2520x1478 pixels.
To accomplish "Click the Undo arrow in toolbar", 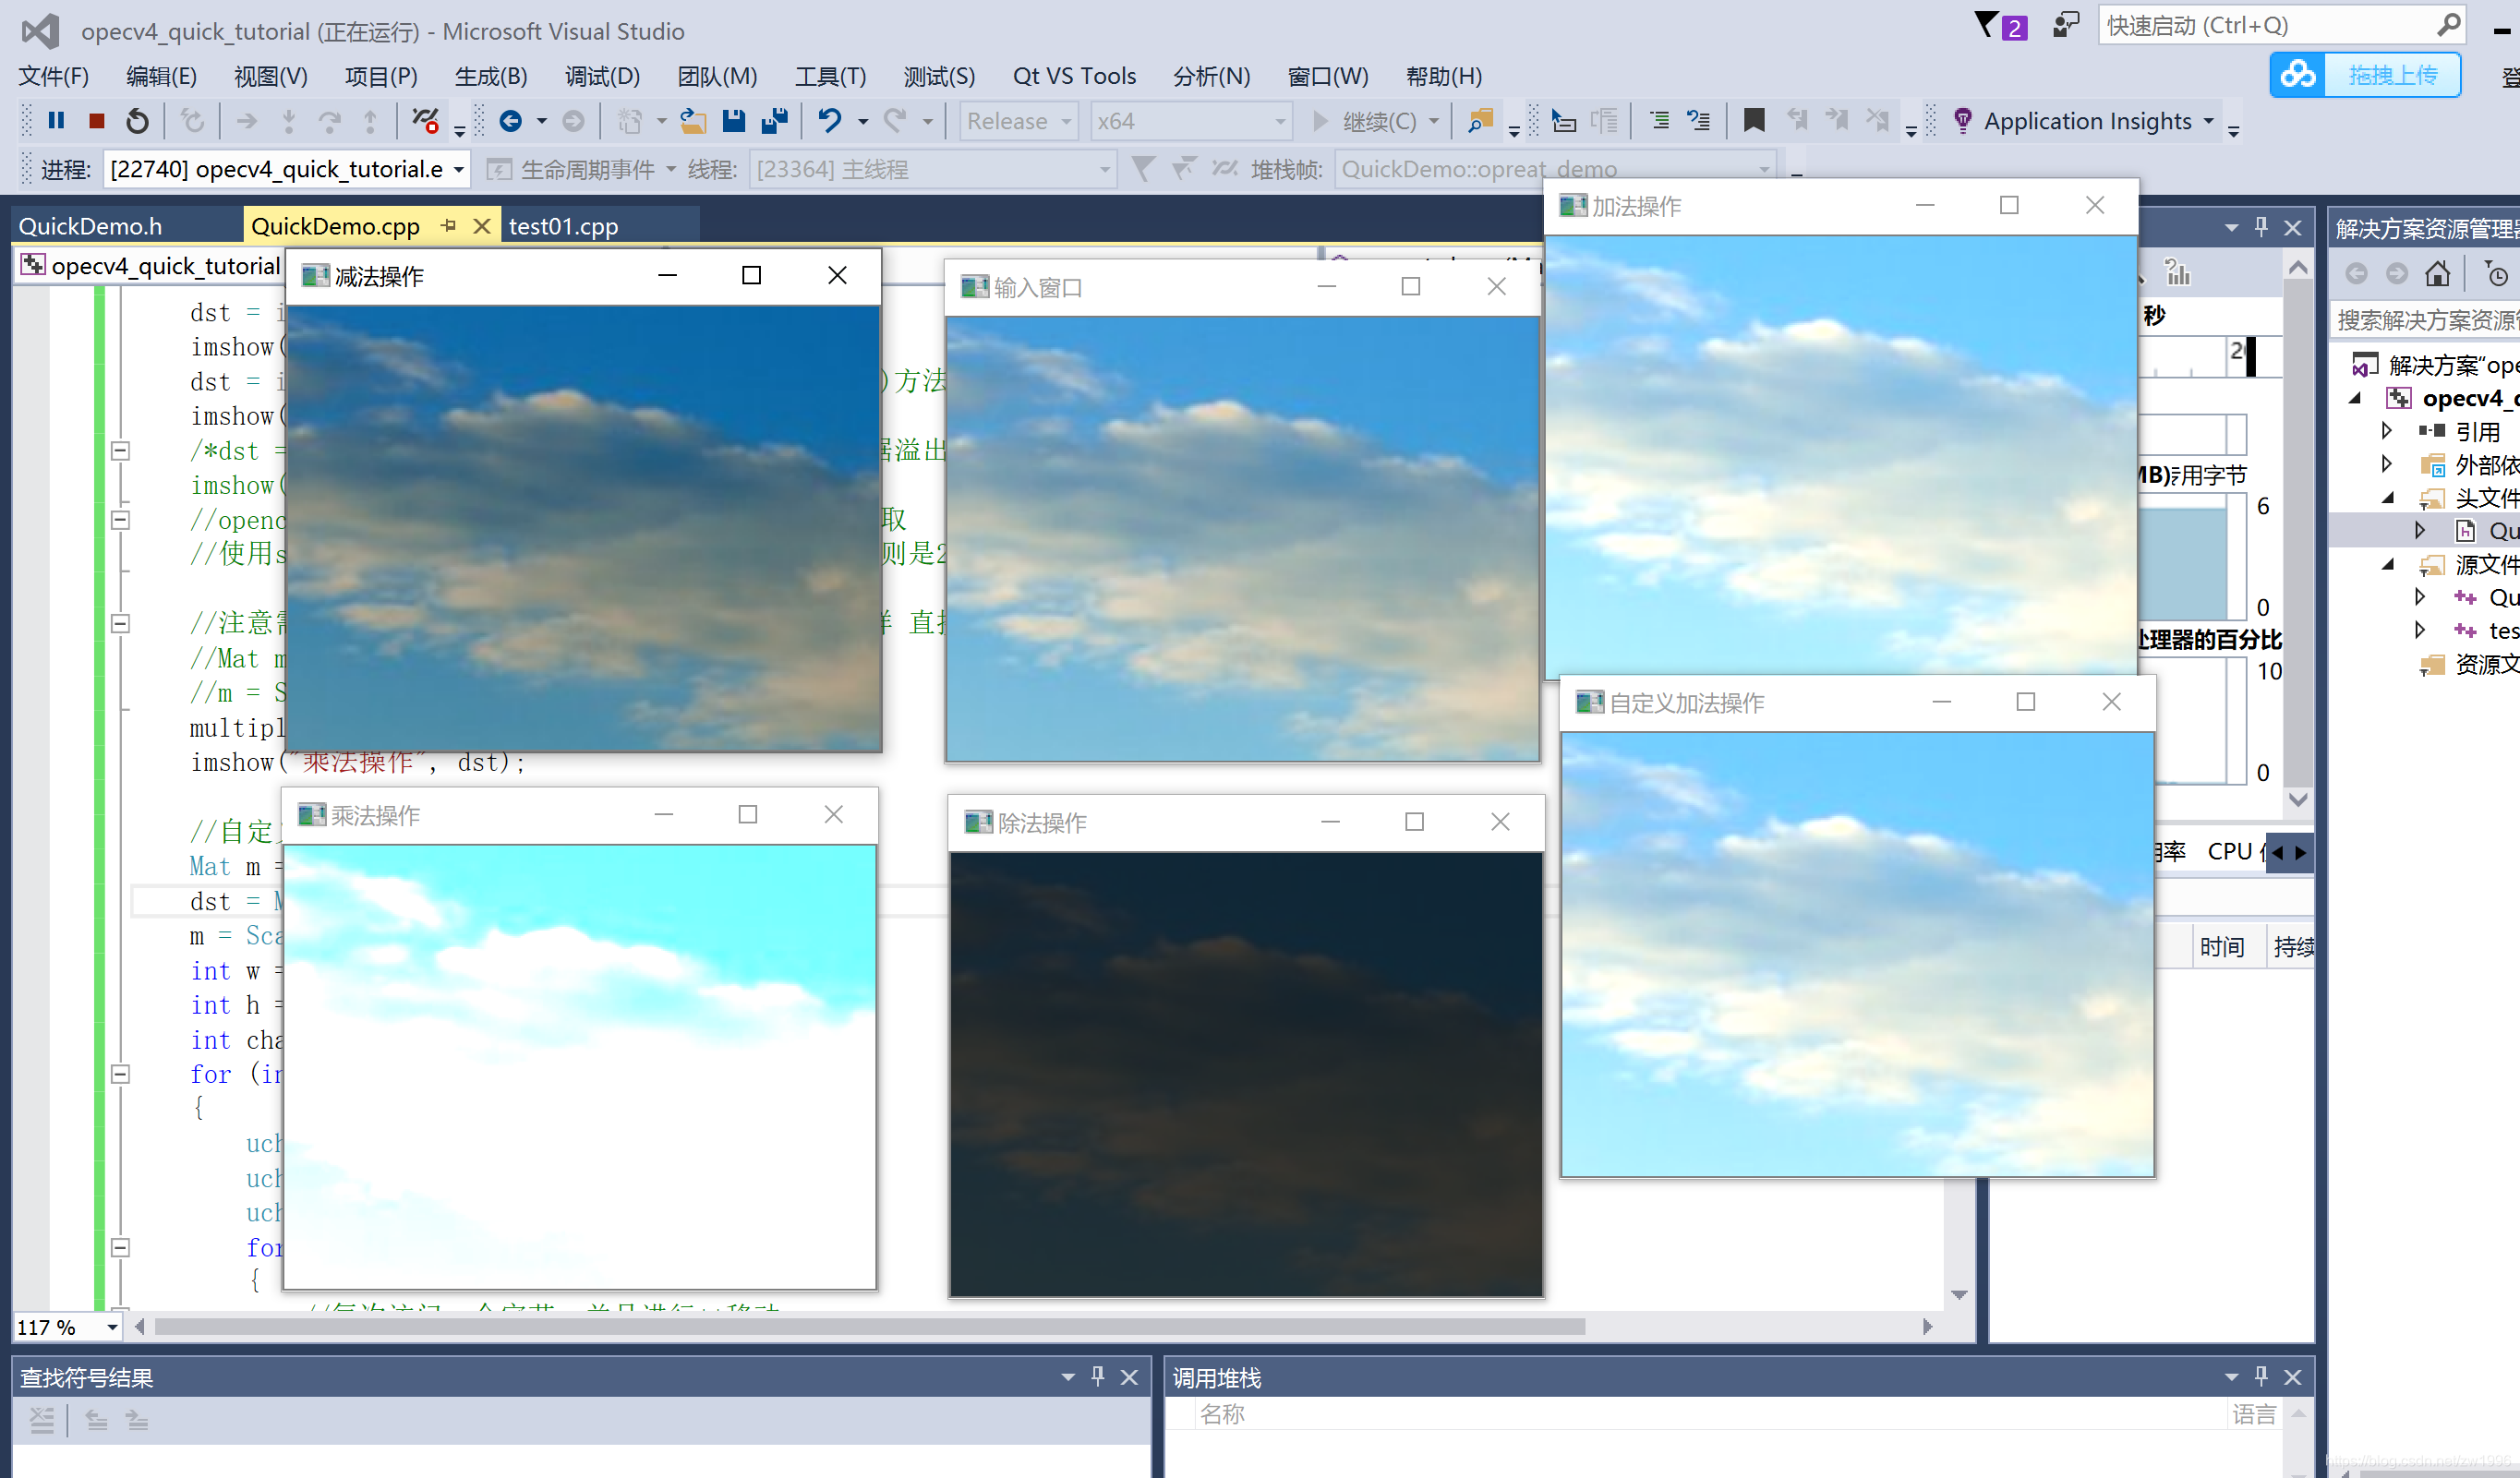I will click(829, 121).
